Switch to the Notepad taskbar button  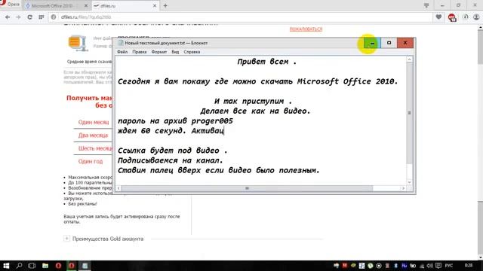[85, 266]
